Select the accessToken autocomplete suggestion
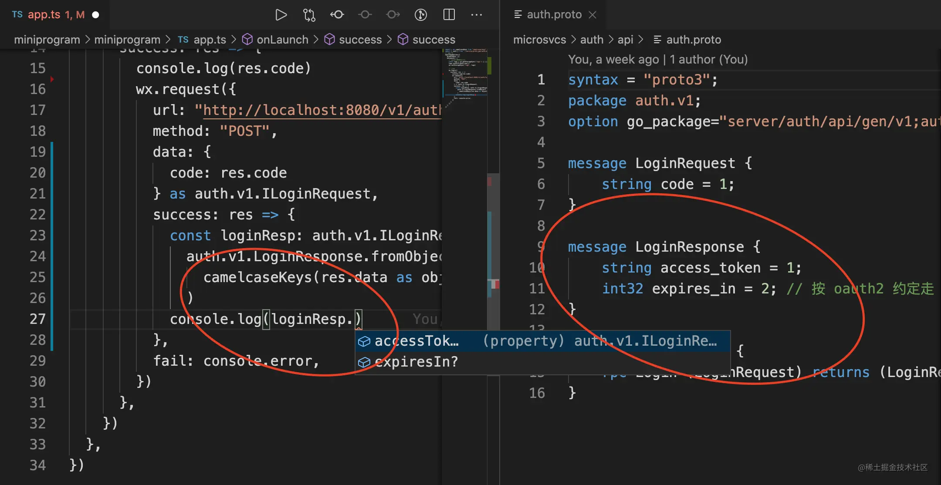This screenshot has height=485, width=941. coord(542,341)
